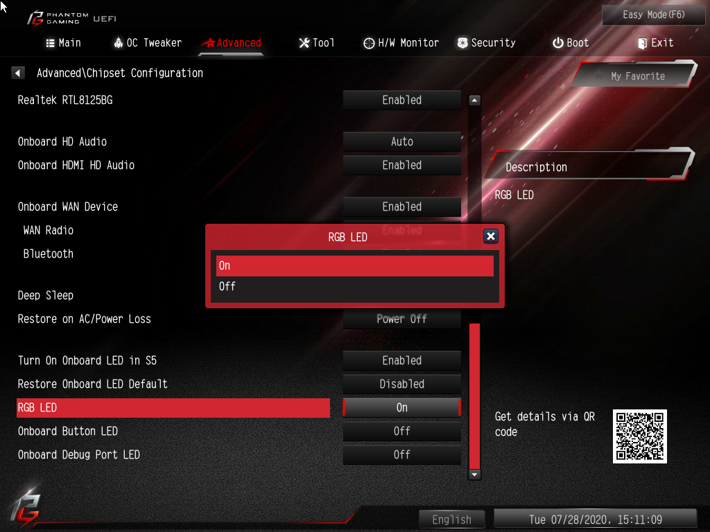Open Onboard HD Audio Auto dropdown
Viewport: 710px width, 532px height.
(x=402, y=141)
